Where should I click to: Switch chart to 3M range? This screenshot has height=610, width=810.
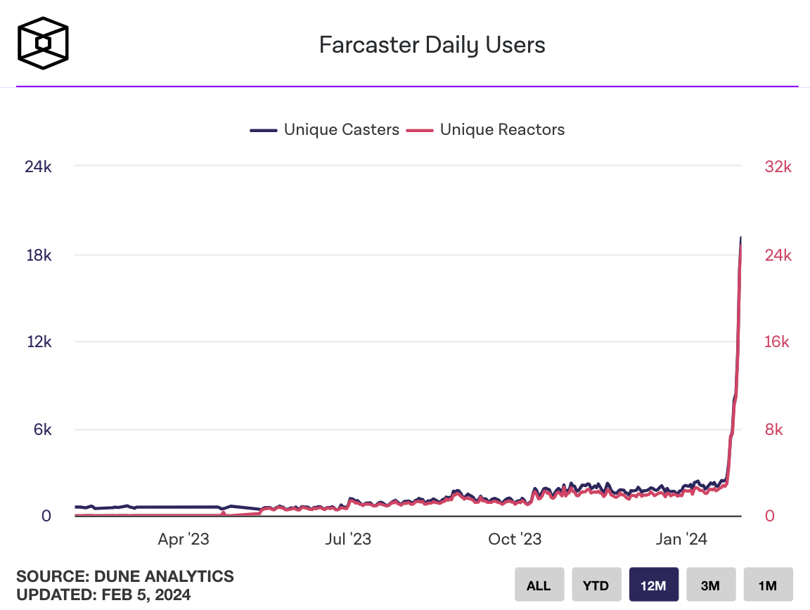point(710,585)
